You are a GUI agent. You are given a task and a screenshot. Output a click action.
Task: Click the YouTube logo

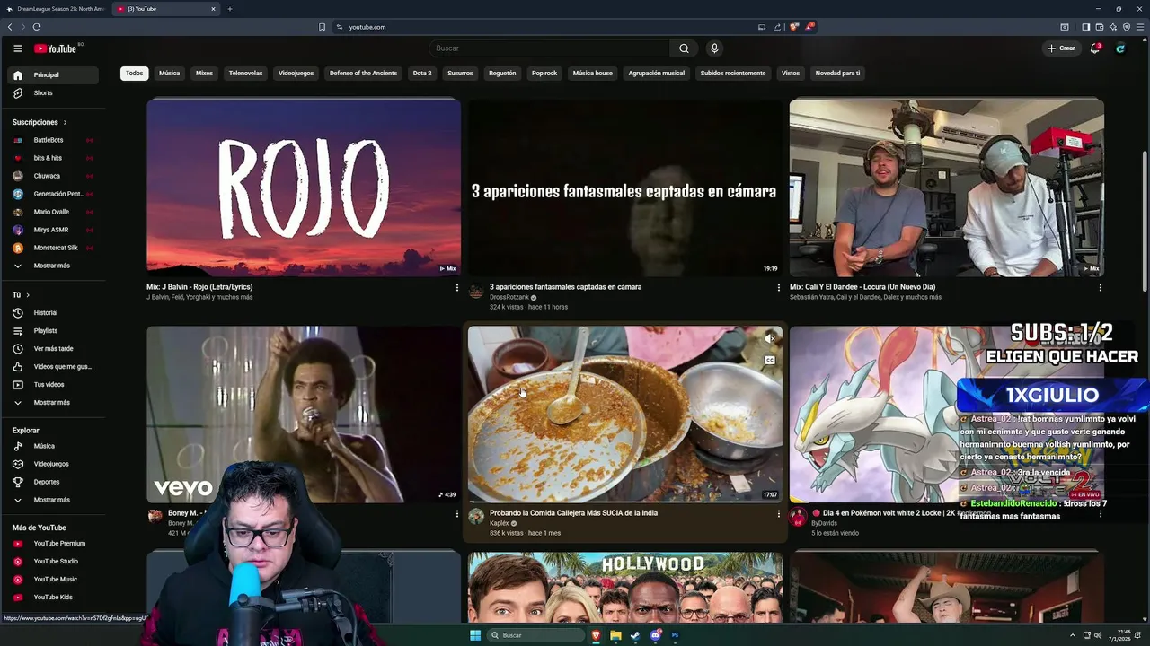click(x=56, y=48)
